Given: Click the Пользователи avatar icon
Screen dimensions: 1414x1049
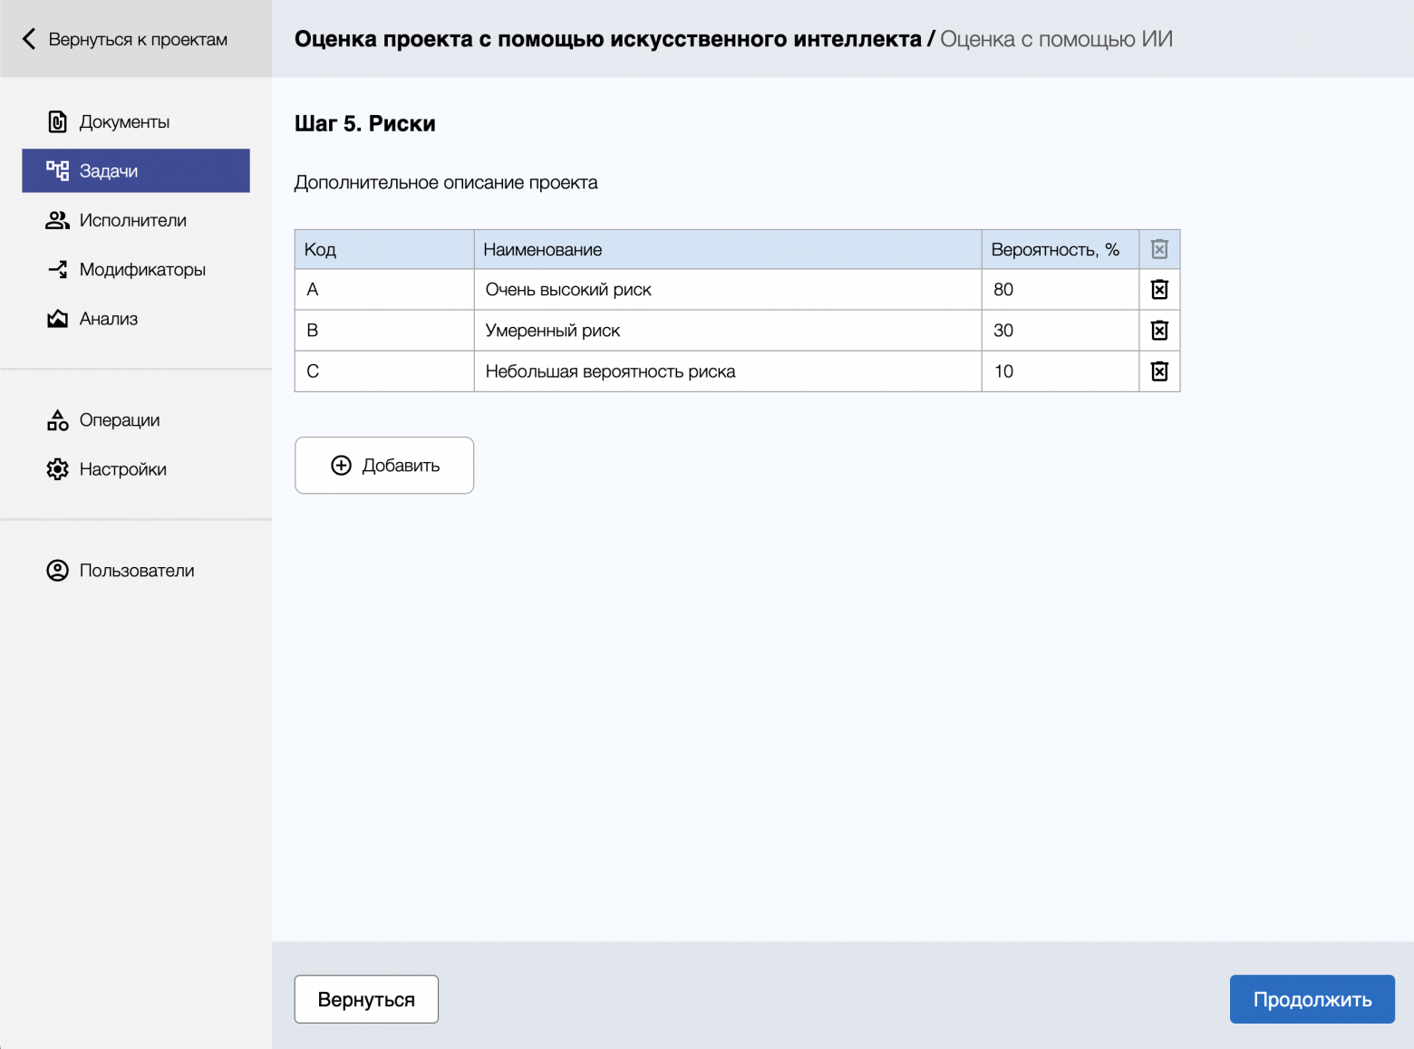Looking at the screenshot, I should 57,571.
